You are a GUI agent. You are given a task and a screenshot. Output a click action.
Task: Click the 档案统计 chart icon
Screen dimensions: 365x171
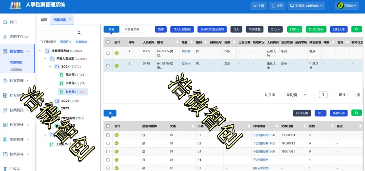pyautogui.click(x=5, y=125)
